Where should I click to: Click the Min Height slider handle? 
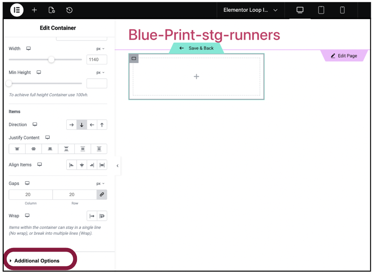click(9, 83)
